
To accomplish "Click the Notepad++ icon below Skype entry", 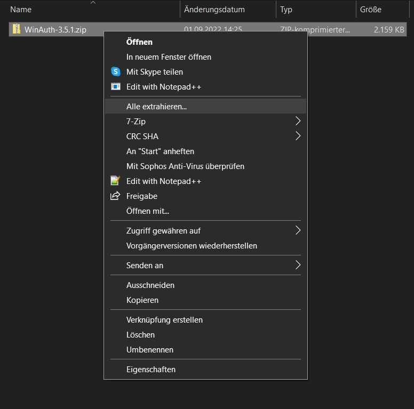I will pyautogui.click(x=116, y=86).
